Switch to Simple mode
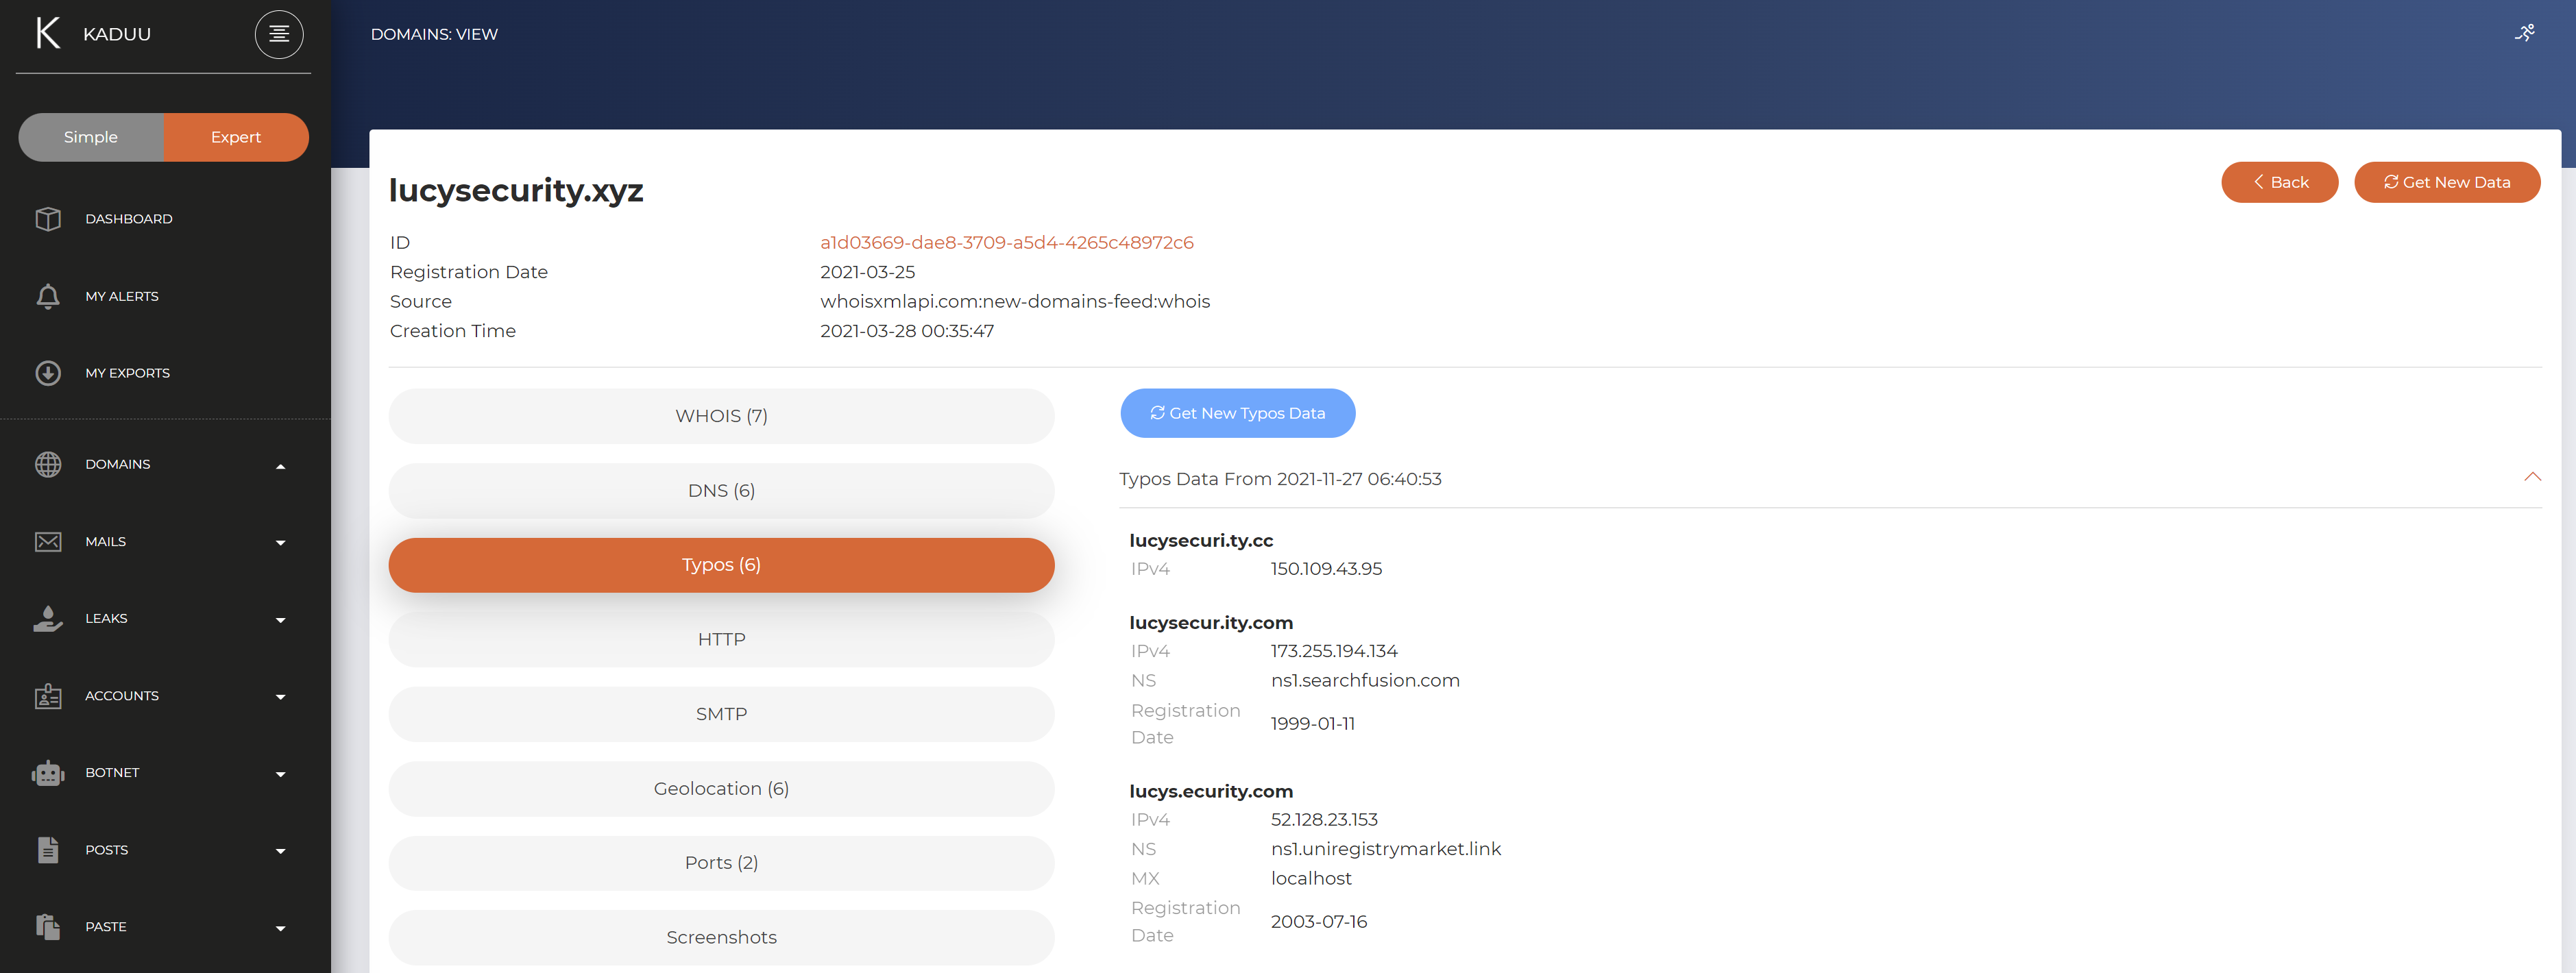Image resolution: width=2576 pixels, height=973 pixels. tap(91, 137)
